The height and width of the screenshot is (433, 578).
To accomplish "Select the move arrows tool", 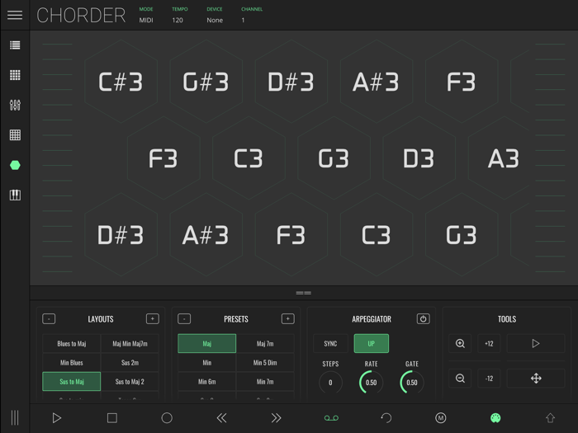I will pyautogui.click(x=536, y=378).
